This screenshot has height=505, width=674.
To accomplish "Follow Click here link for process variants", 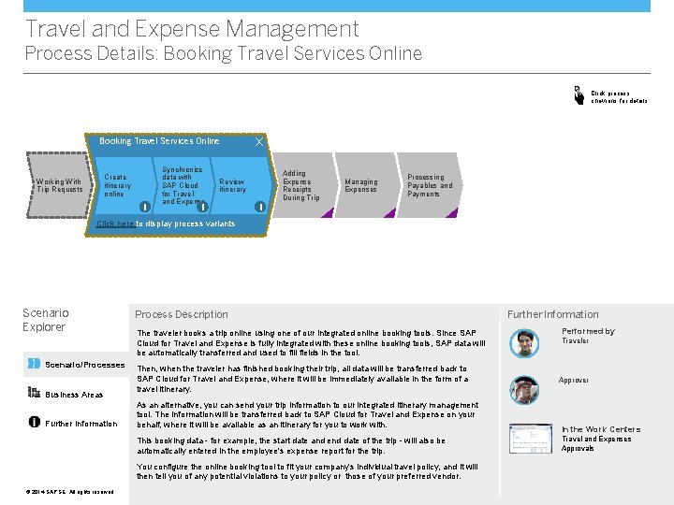I will point(115,224).
